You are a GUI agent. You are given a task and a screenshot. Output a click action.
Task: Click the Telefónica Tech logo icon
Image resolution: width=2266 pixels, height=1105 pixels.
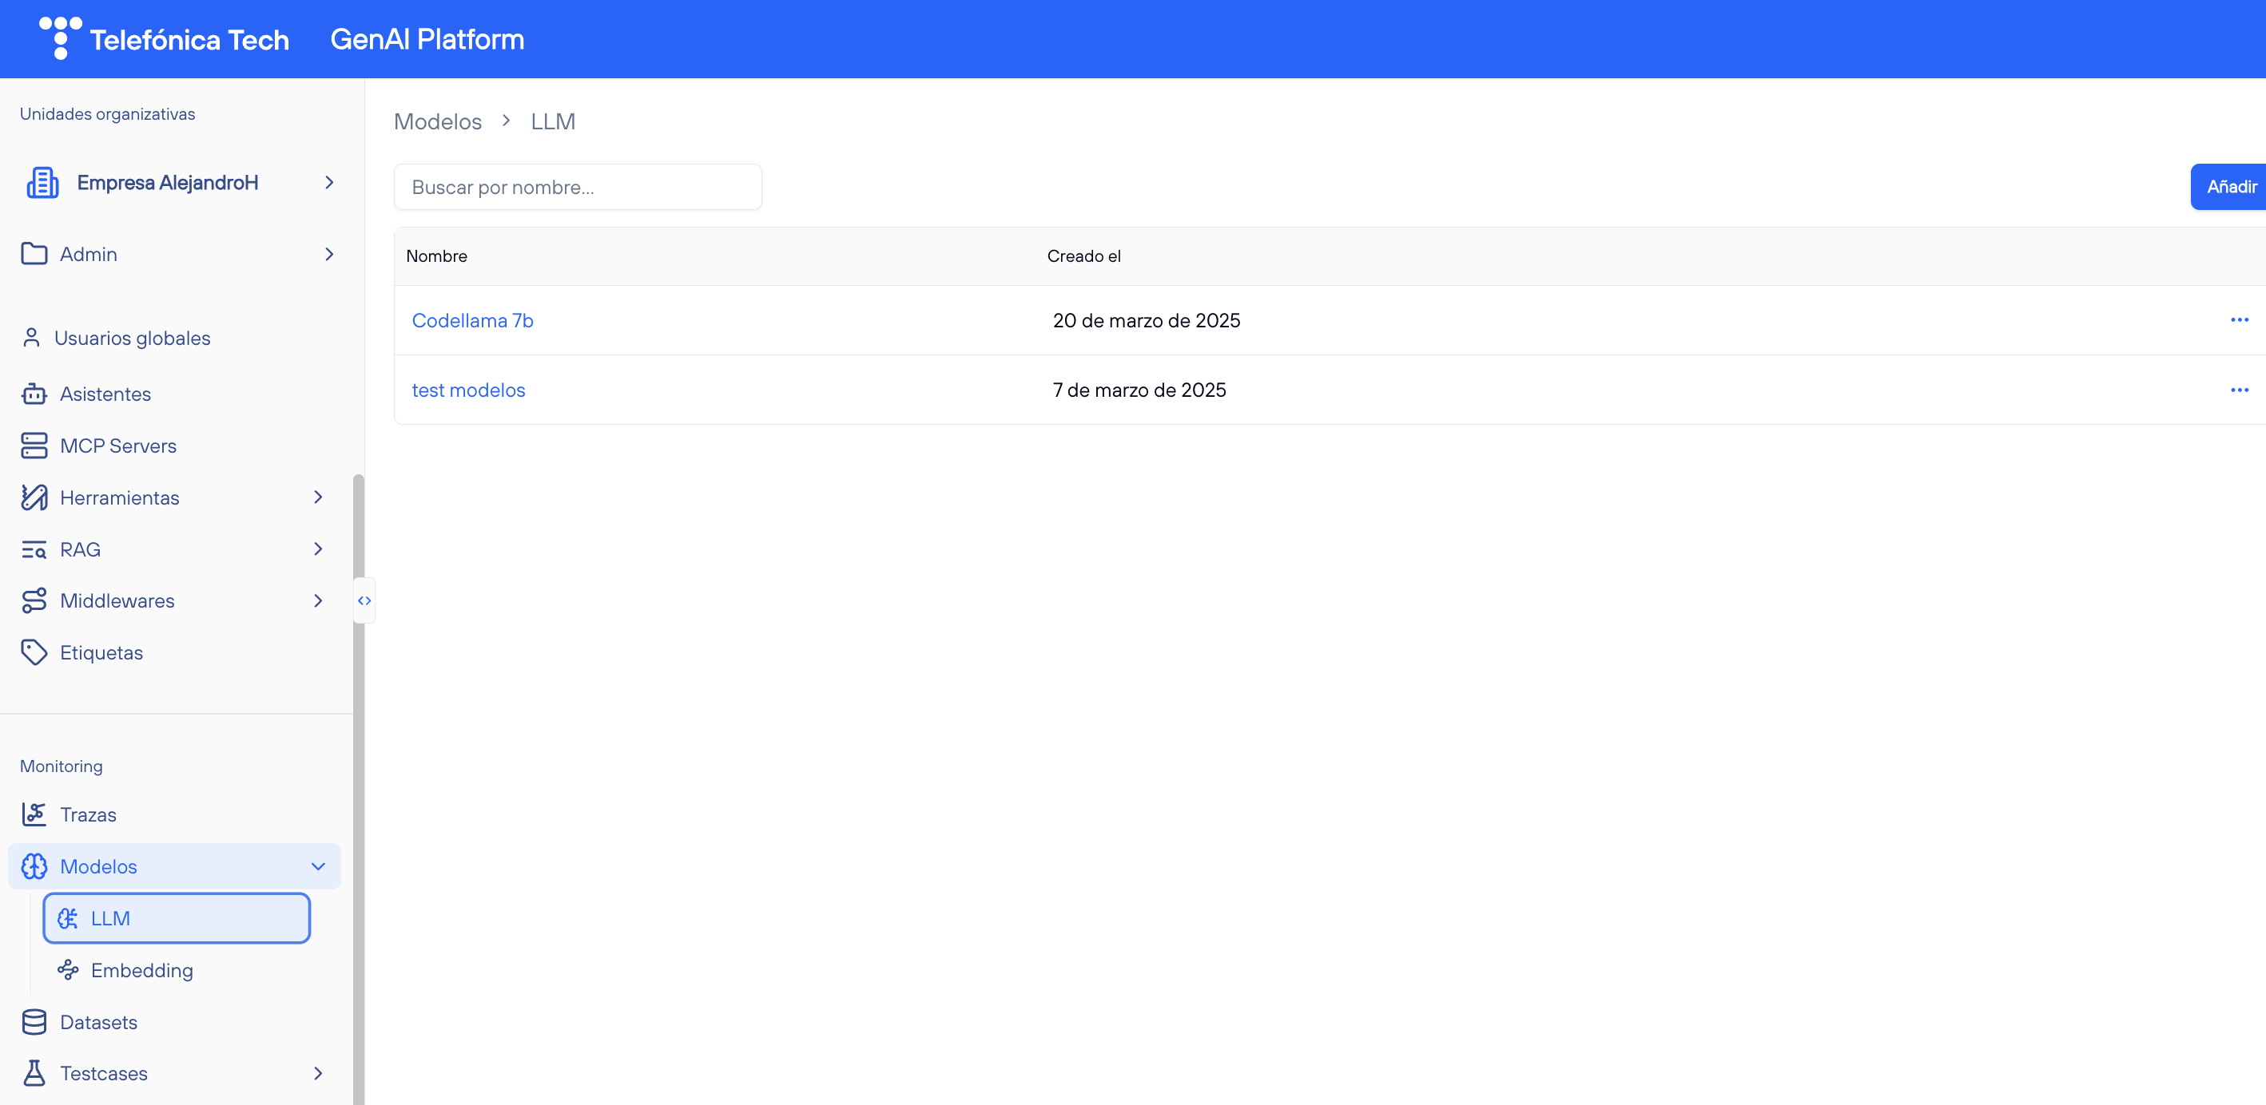click(60, 38)
